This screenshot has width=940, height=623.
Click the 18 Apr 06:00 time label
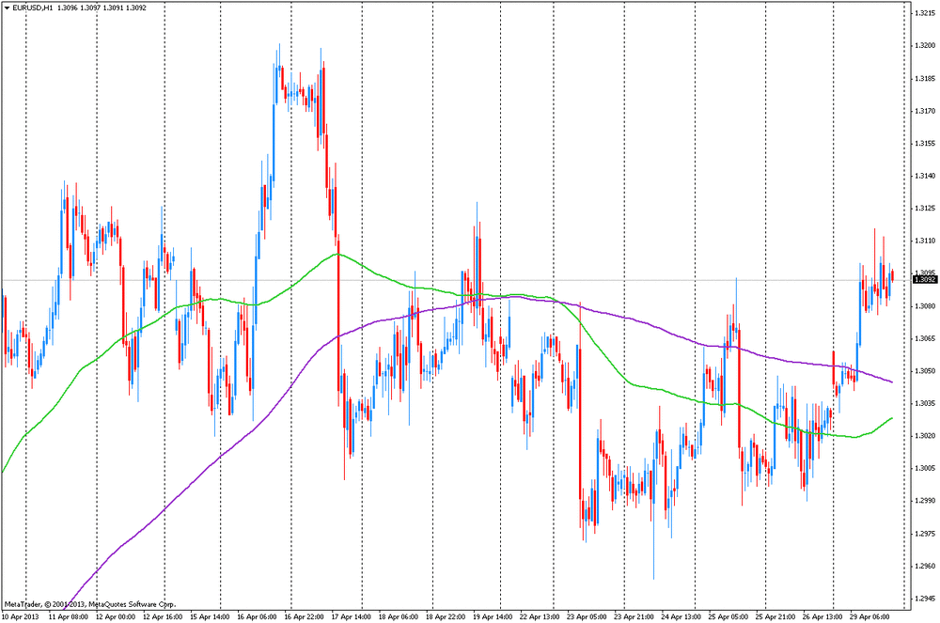pyautogui.click(x=399, y=616)
